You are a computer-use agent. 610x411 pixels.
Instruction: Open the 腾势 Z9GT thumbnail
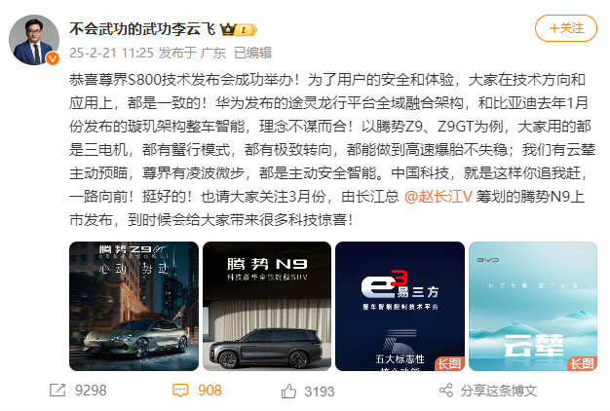point(133,306)
